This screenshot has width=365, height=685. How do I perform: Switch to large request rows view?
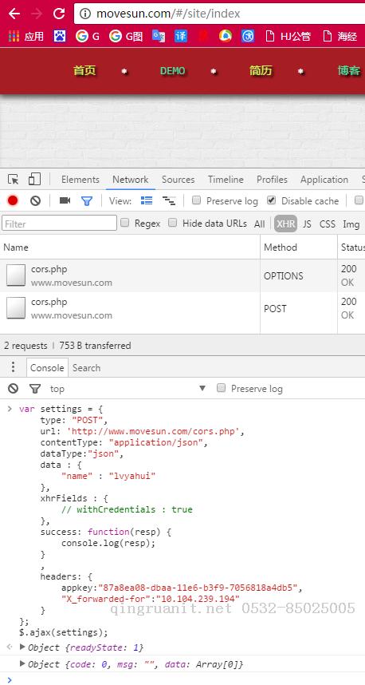147,200
